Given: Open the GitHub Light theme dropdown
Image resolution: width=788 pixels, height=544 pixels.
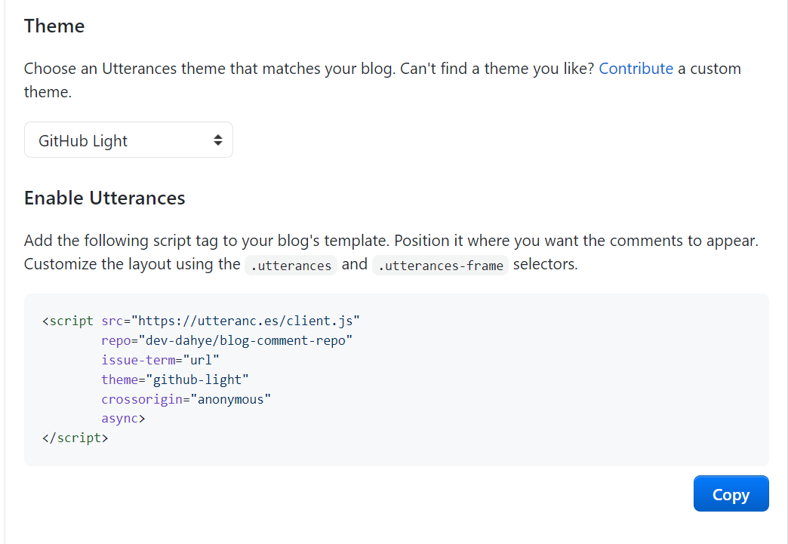Looking at the screenshot, I should [x=128, y=140].
